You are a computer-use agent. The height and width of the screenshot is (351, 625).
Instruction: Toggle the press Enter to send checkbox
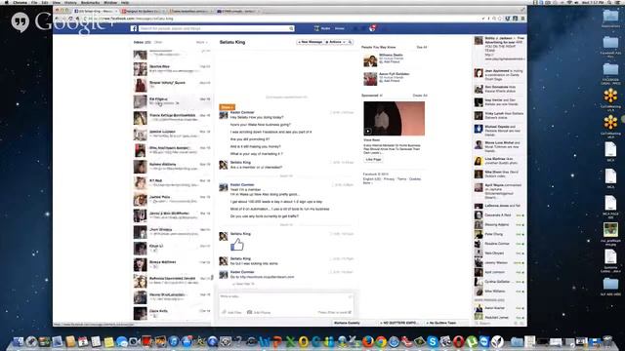coord(350,312)
